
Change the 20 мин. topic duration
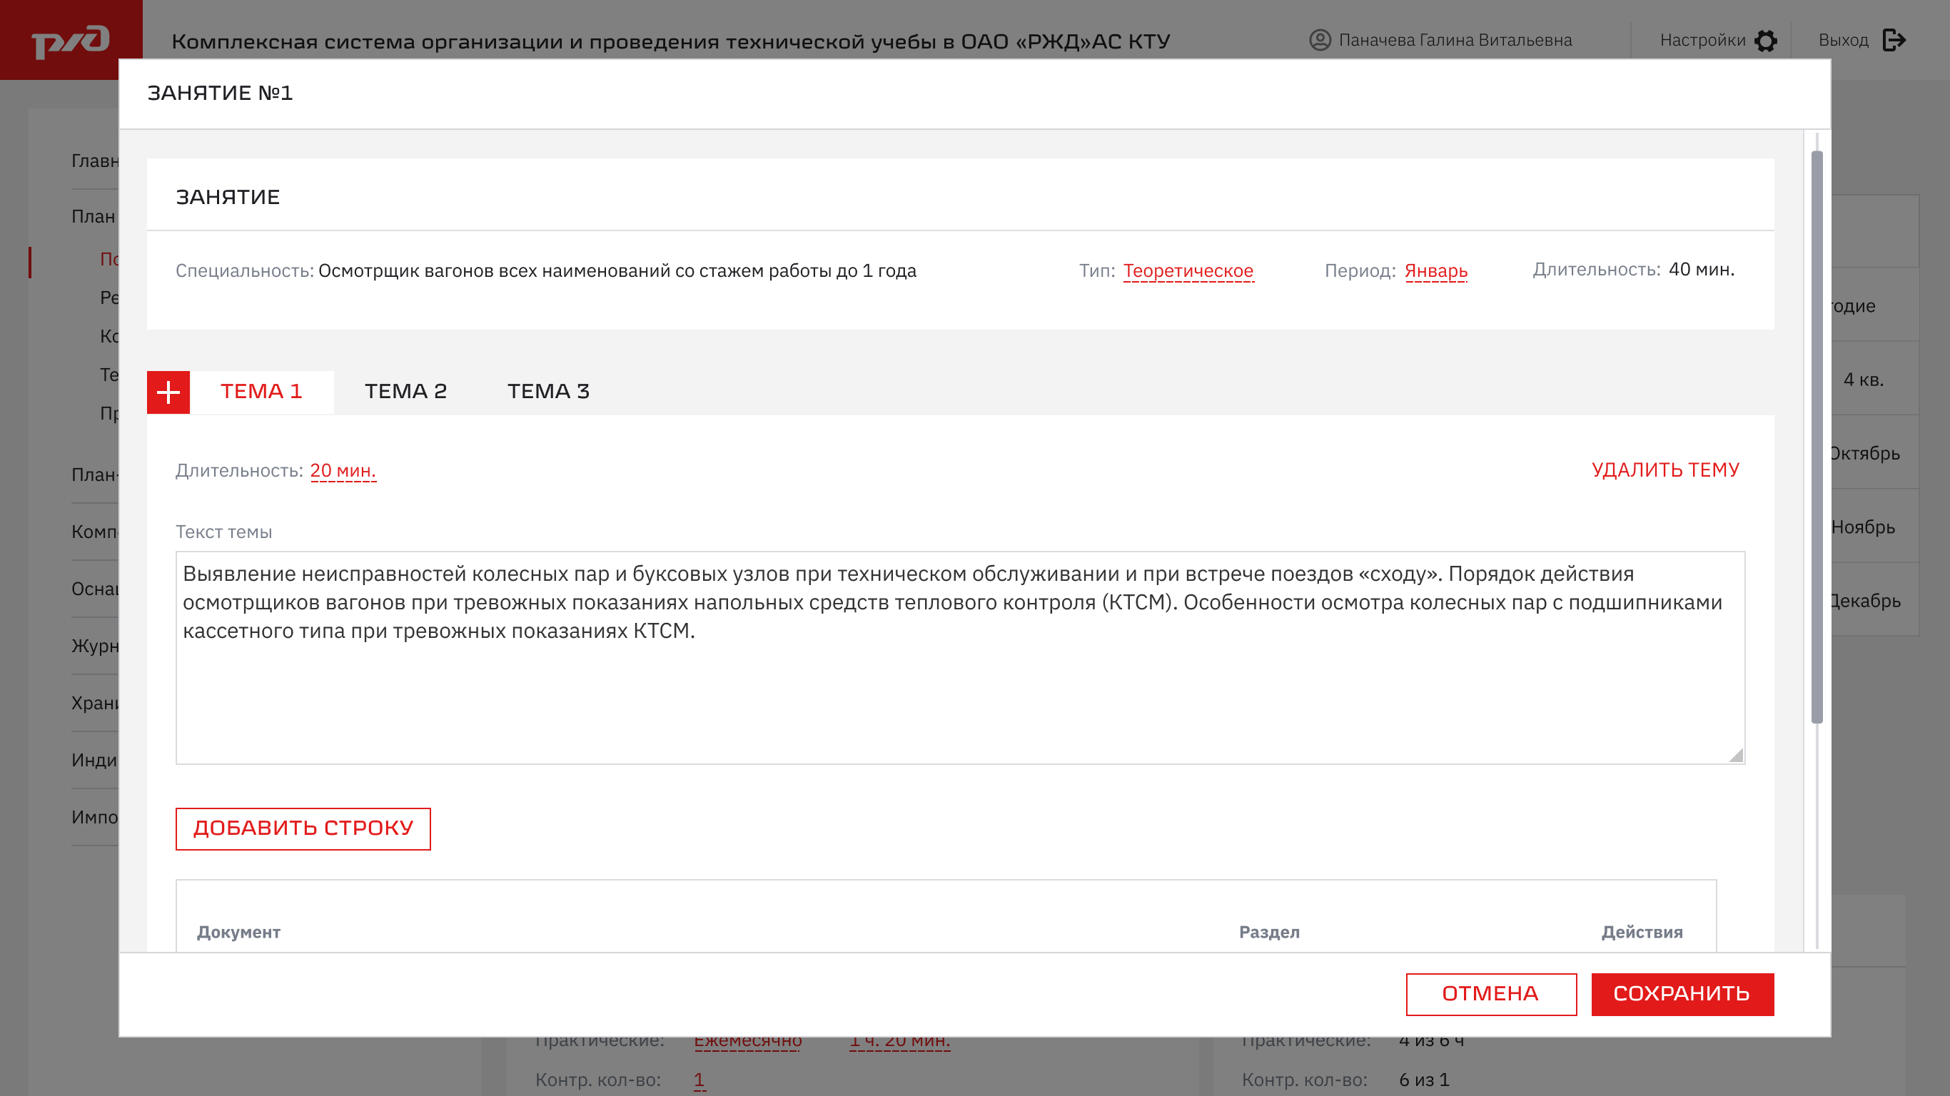point(343,471)
